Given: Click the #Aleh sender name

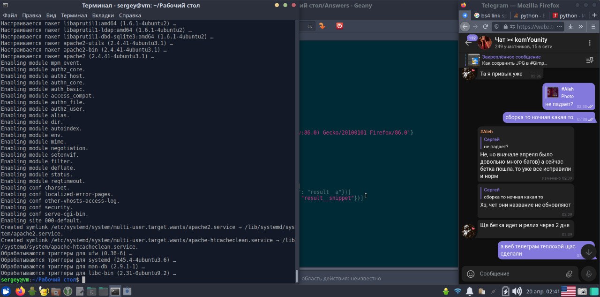Looking at the screenshot, I should [x=487, y=132].
